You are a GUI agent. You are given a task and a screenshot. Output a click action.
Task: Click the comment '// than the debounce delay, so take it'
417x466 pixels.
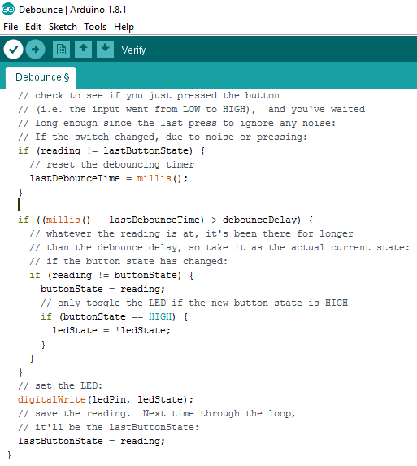[219, 247]
